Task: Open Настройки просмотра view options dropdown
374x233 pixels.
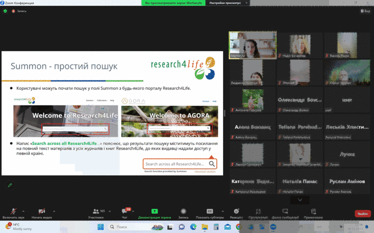Action: [228, 3]
